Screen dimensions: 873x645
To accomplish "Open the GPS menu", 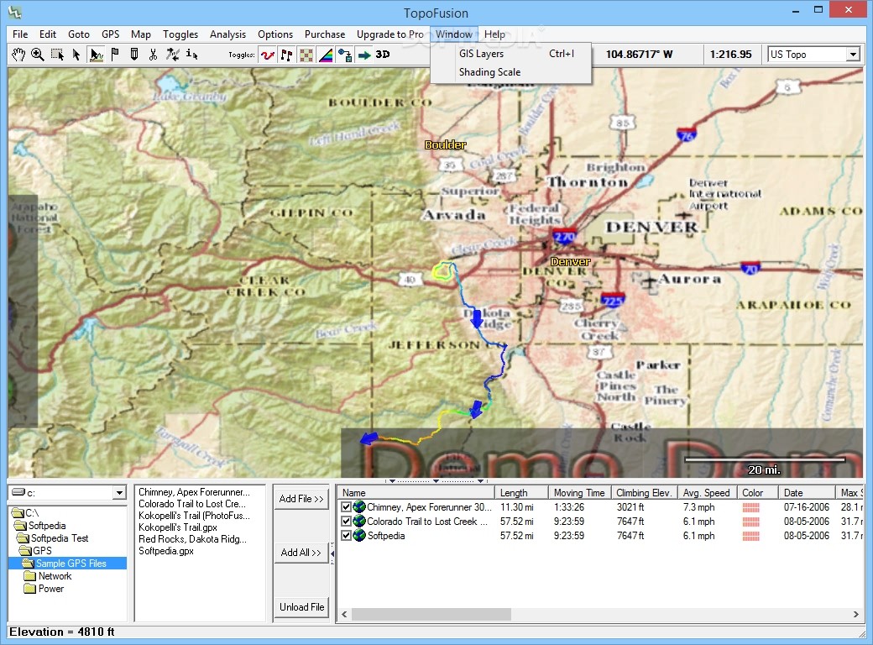I will (x=110, y=34).
